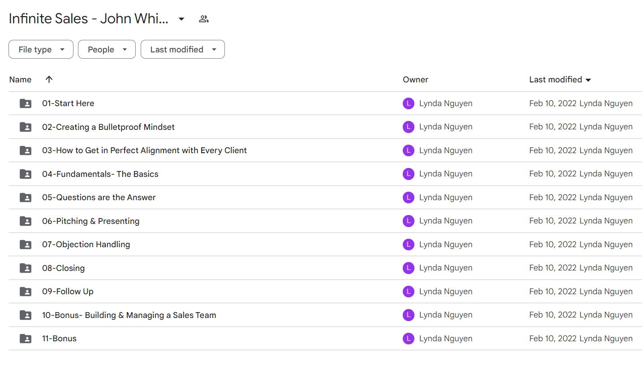Screen dimensions: 642x378
Task: Open the Last modified filter chip
Action: tap(183, 49)
